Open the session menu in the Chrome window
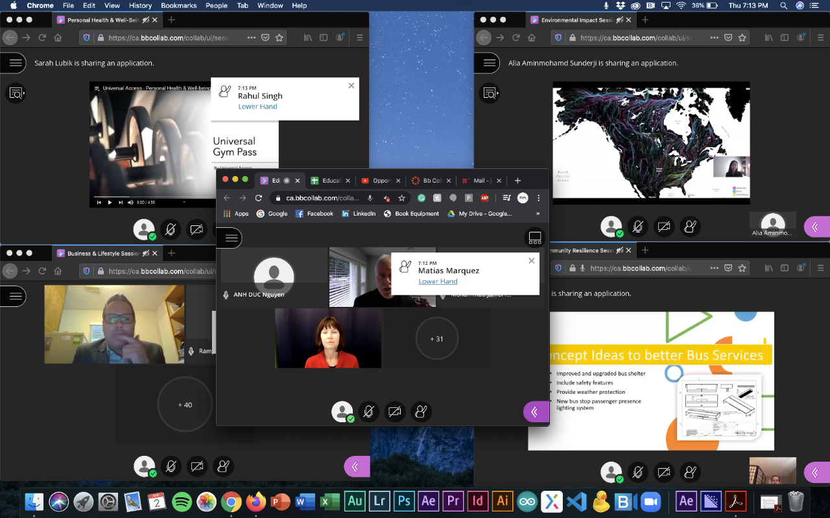 click(x=230, y=238)
